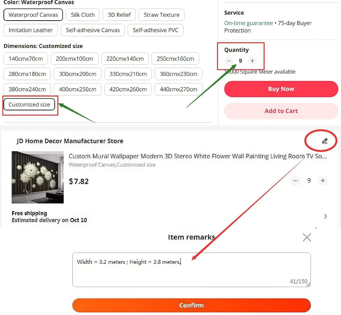Viewport: 341px width, 315px height.
Task: Decrease quantity with top minus button
Action: point(229,61)
